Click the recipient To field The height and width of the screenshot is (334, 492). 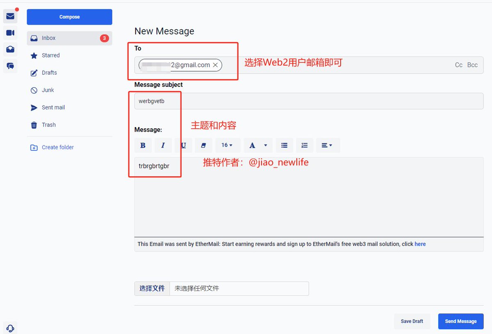309,65
